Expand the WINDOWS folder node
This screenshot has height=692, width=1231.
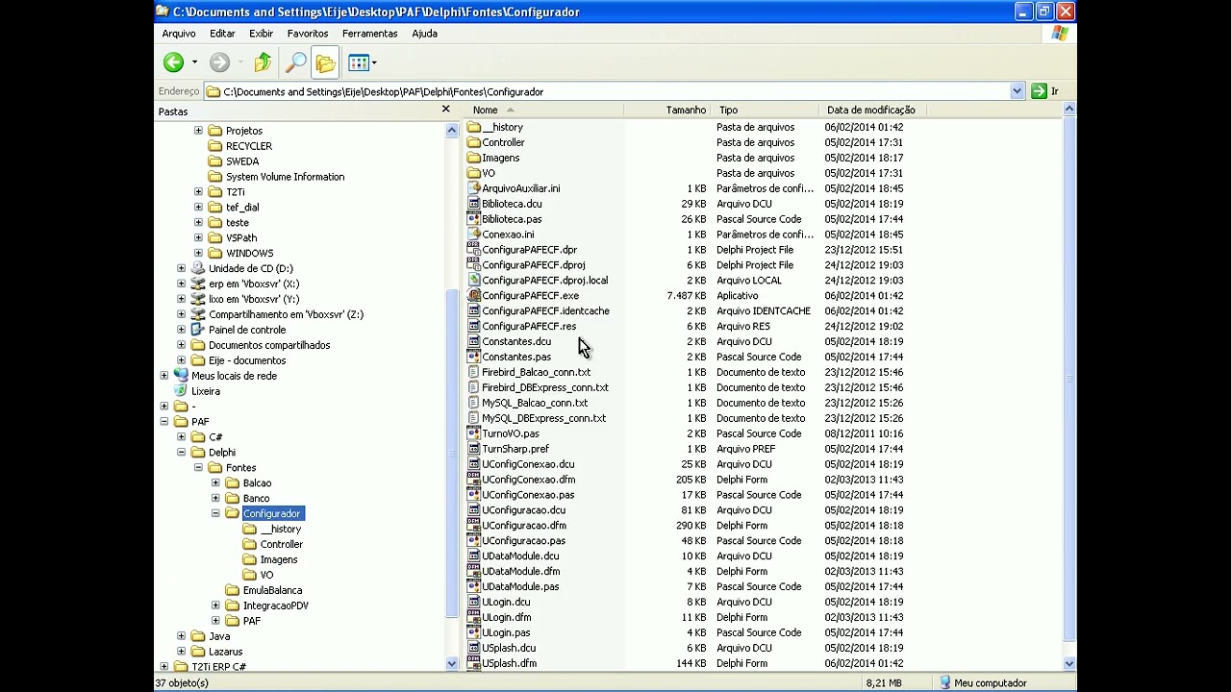199,253
